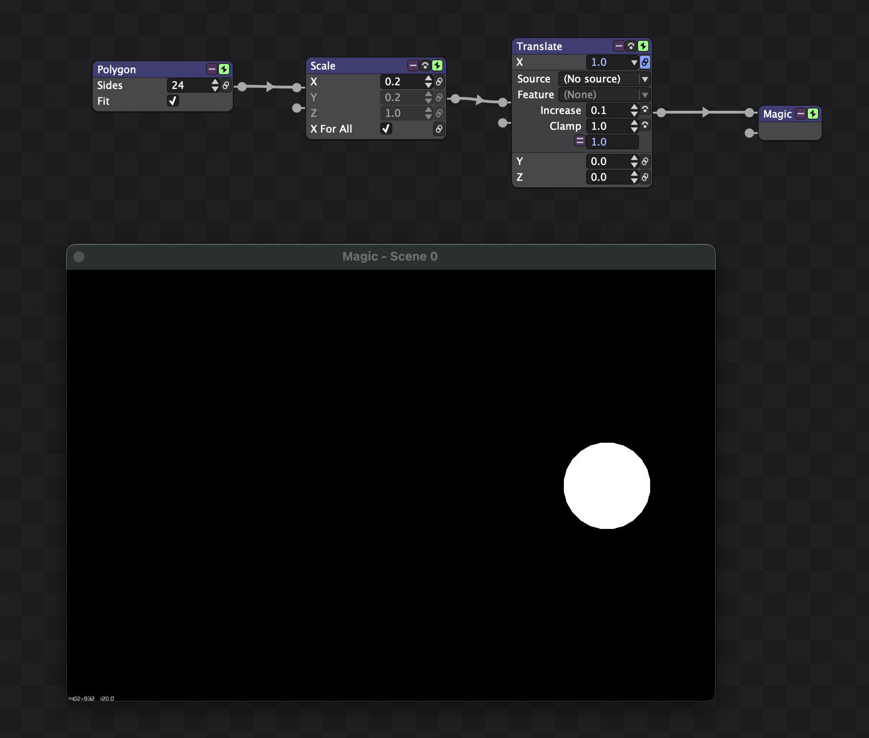Click the Scale module's modifier arc icon
The width and height of the screenshot is (869, 738).
(425, 66)
